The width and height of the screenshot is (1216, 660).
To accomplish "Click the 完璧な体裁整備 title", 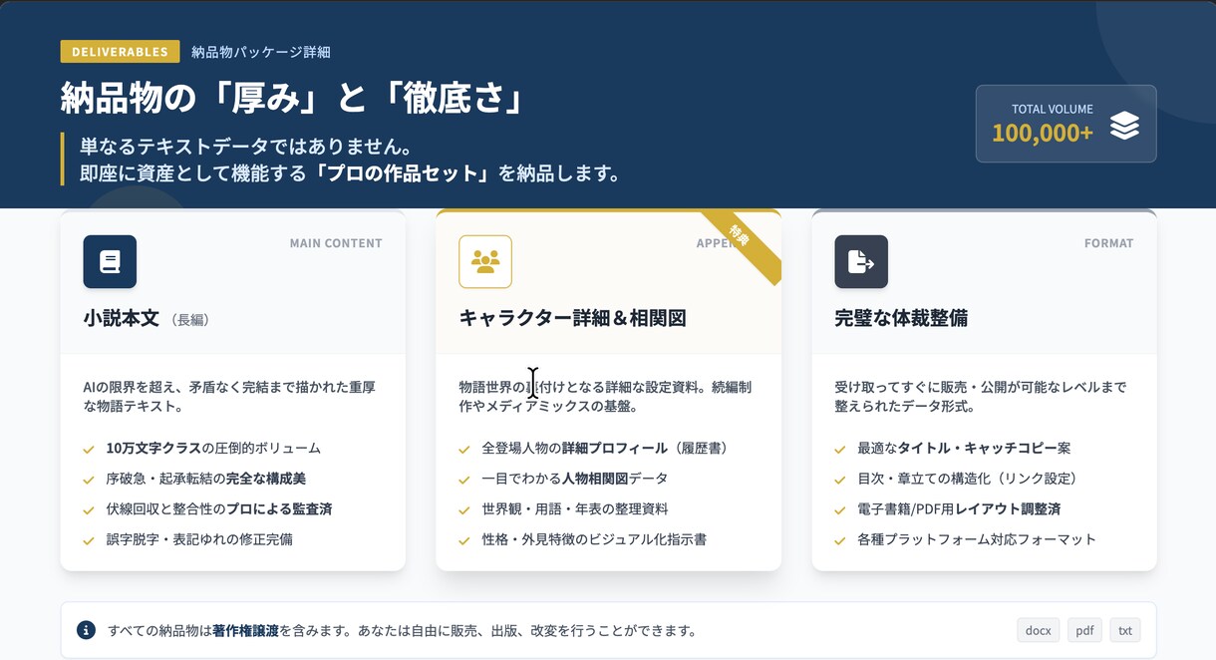I will tap(901, 318).
